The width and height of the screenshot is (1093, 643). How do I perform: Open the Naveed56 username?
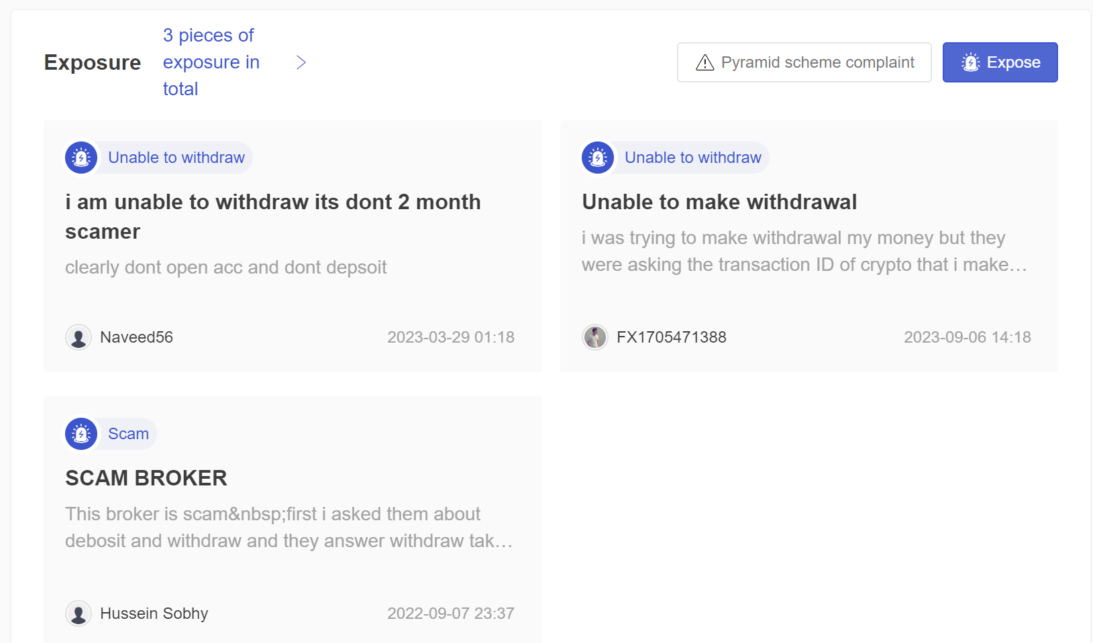[137, 337]
